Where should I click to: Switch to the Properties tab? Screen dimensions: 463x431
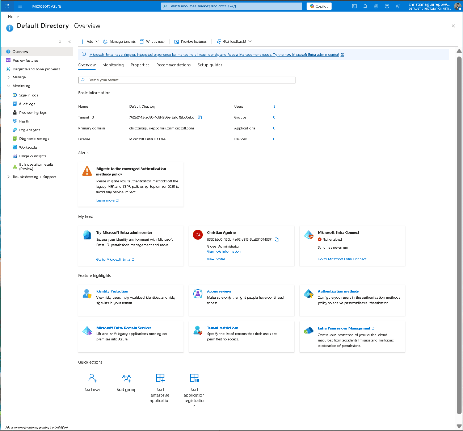point(140,65)
